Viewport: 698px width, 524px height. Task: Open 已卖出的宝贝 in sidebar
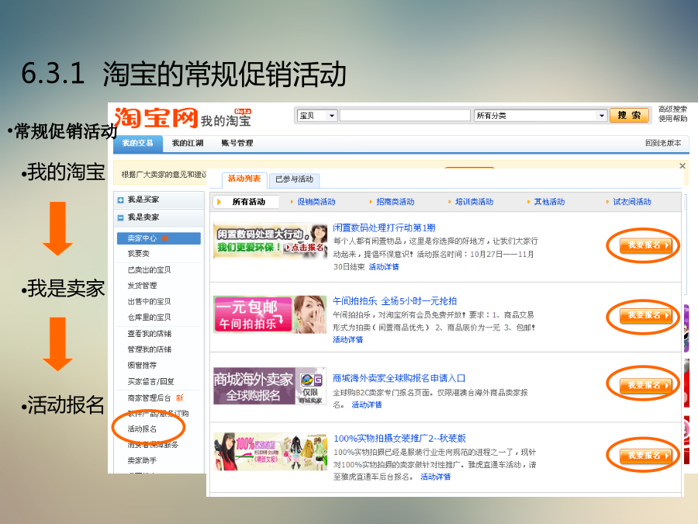149,270
